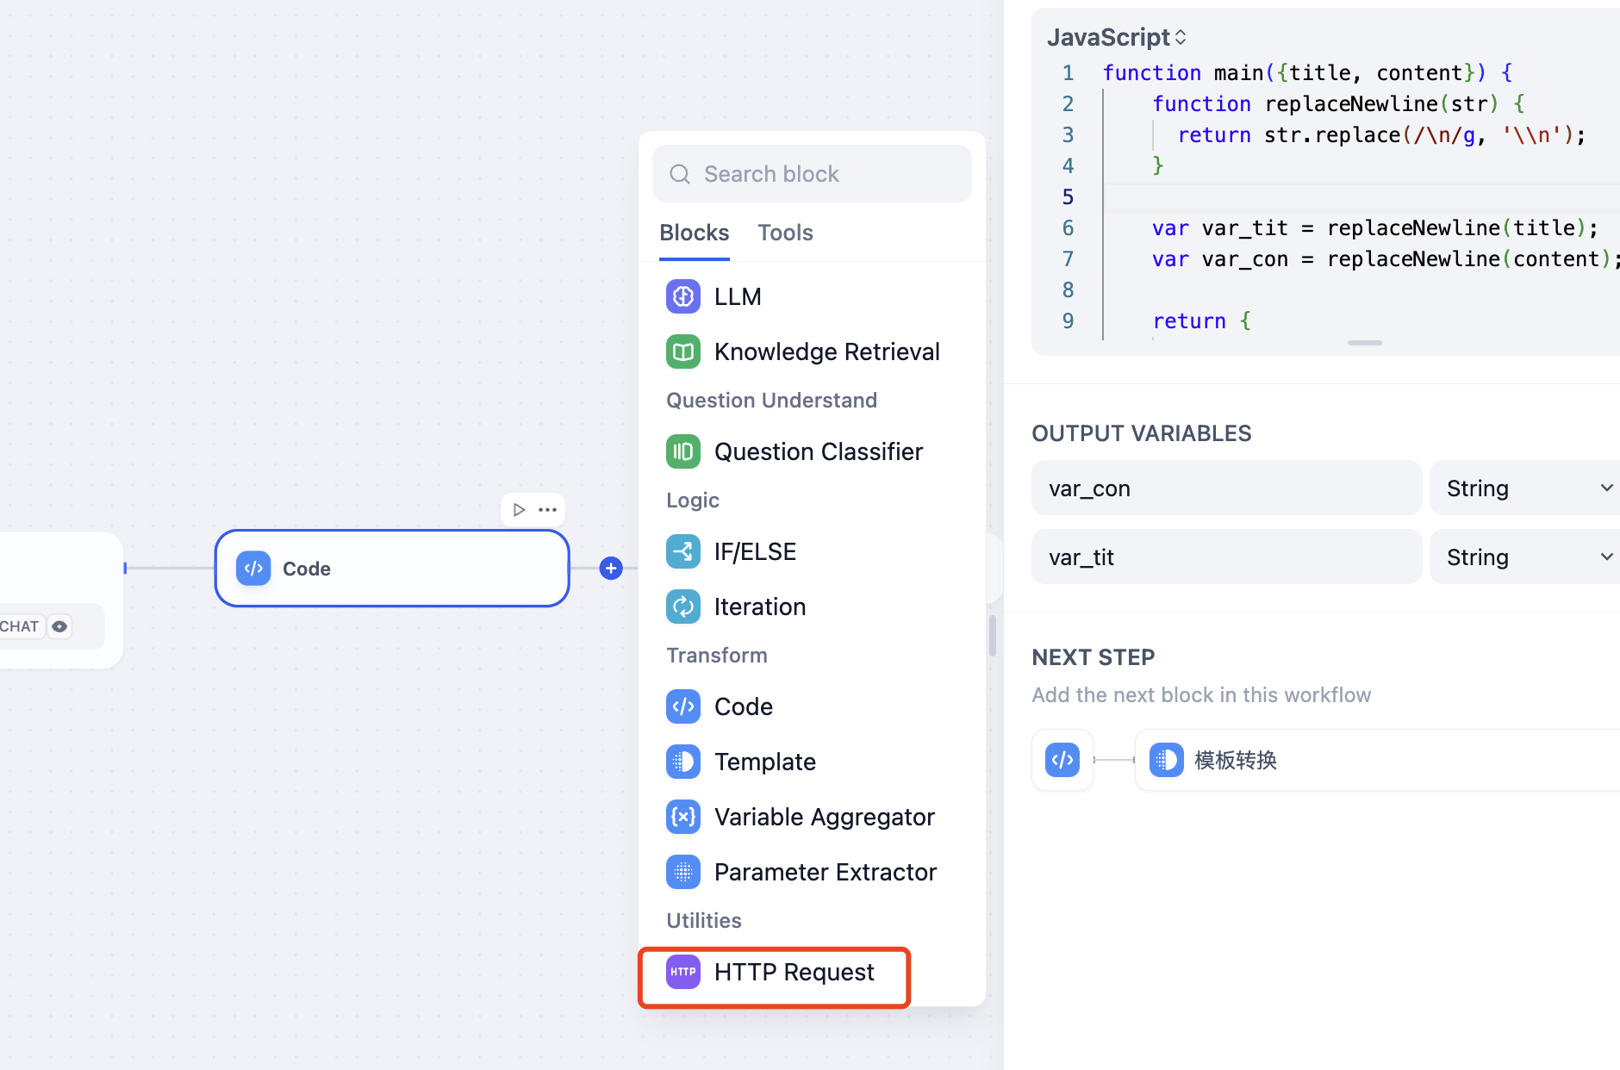Click the blue plus connector after Code node
The image size is (1620, 1070).
[x=611, y=568]
